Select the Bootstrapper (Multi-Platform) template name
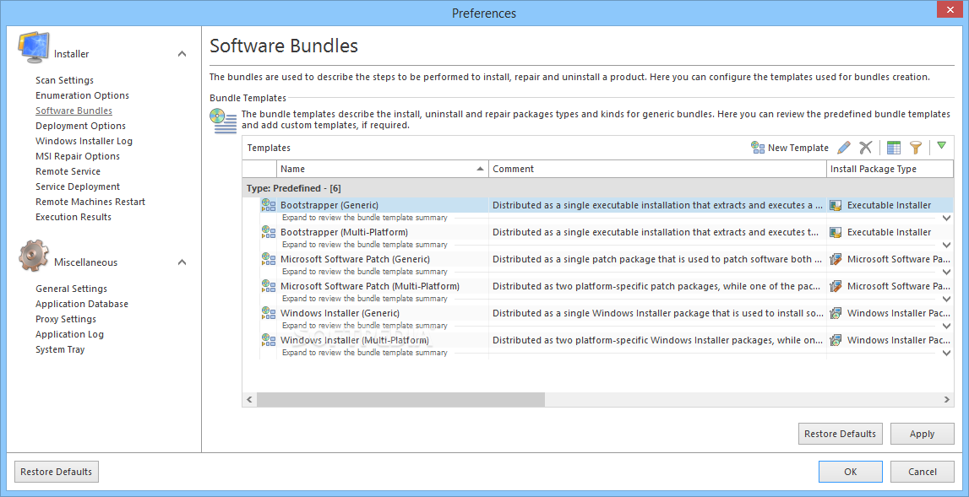 [344, 232]
